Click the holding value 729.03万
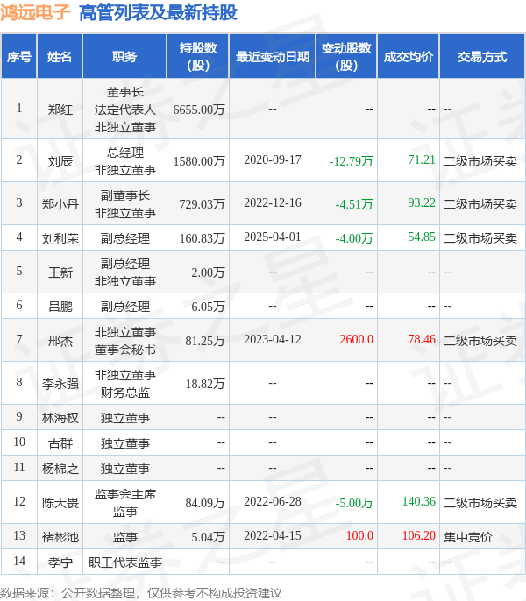This screenshot has height=601, width=526. pyautogui.click(x=202, y=204)
